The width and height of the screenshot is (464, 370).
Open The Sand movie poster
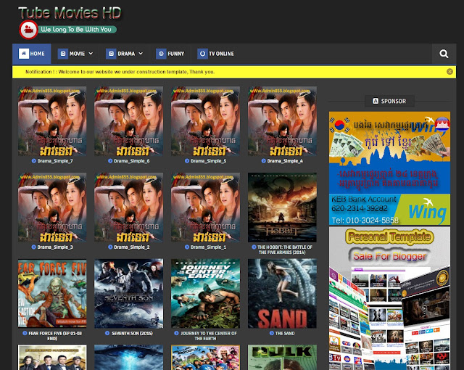pyautogui.click(x=282, y=293)
